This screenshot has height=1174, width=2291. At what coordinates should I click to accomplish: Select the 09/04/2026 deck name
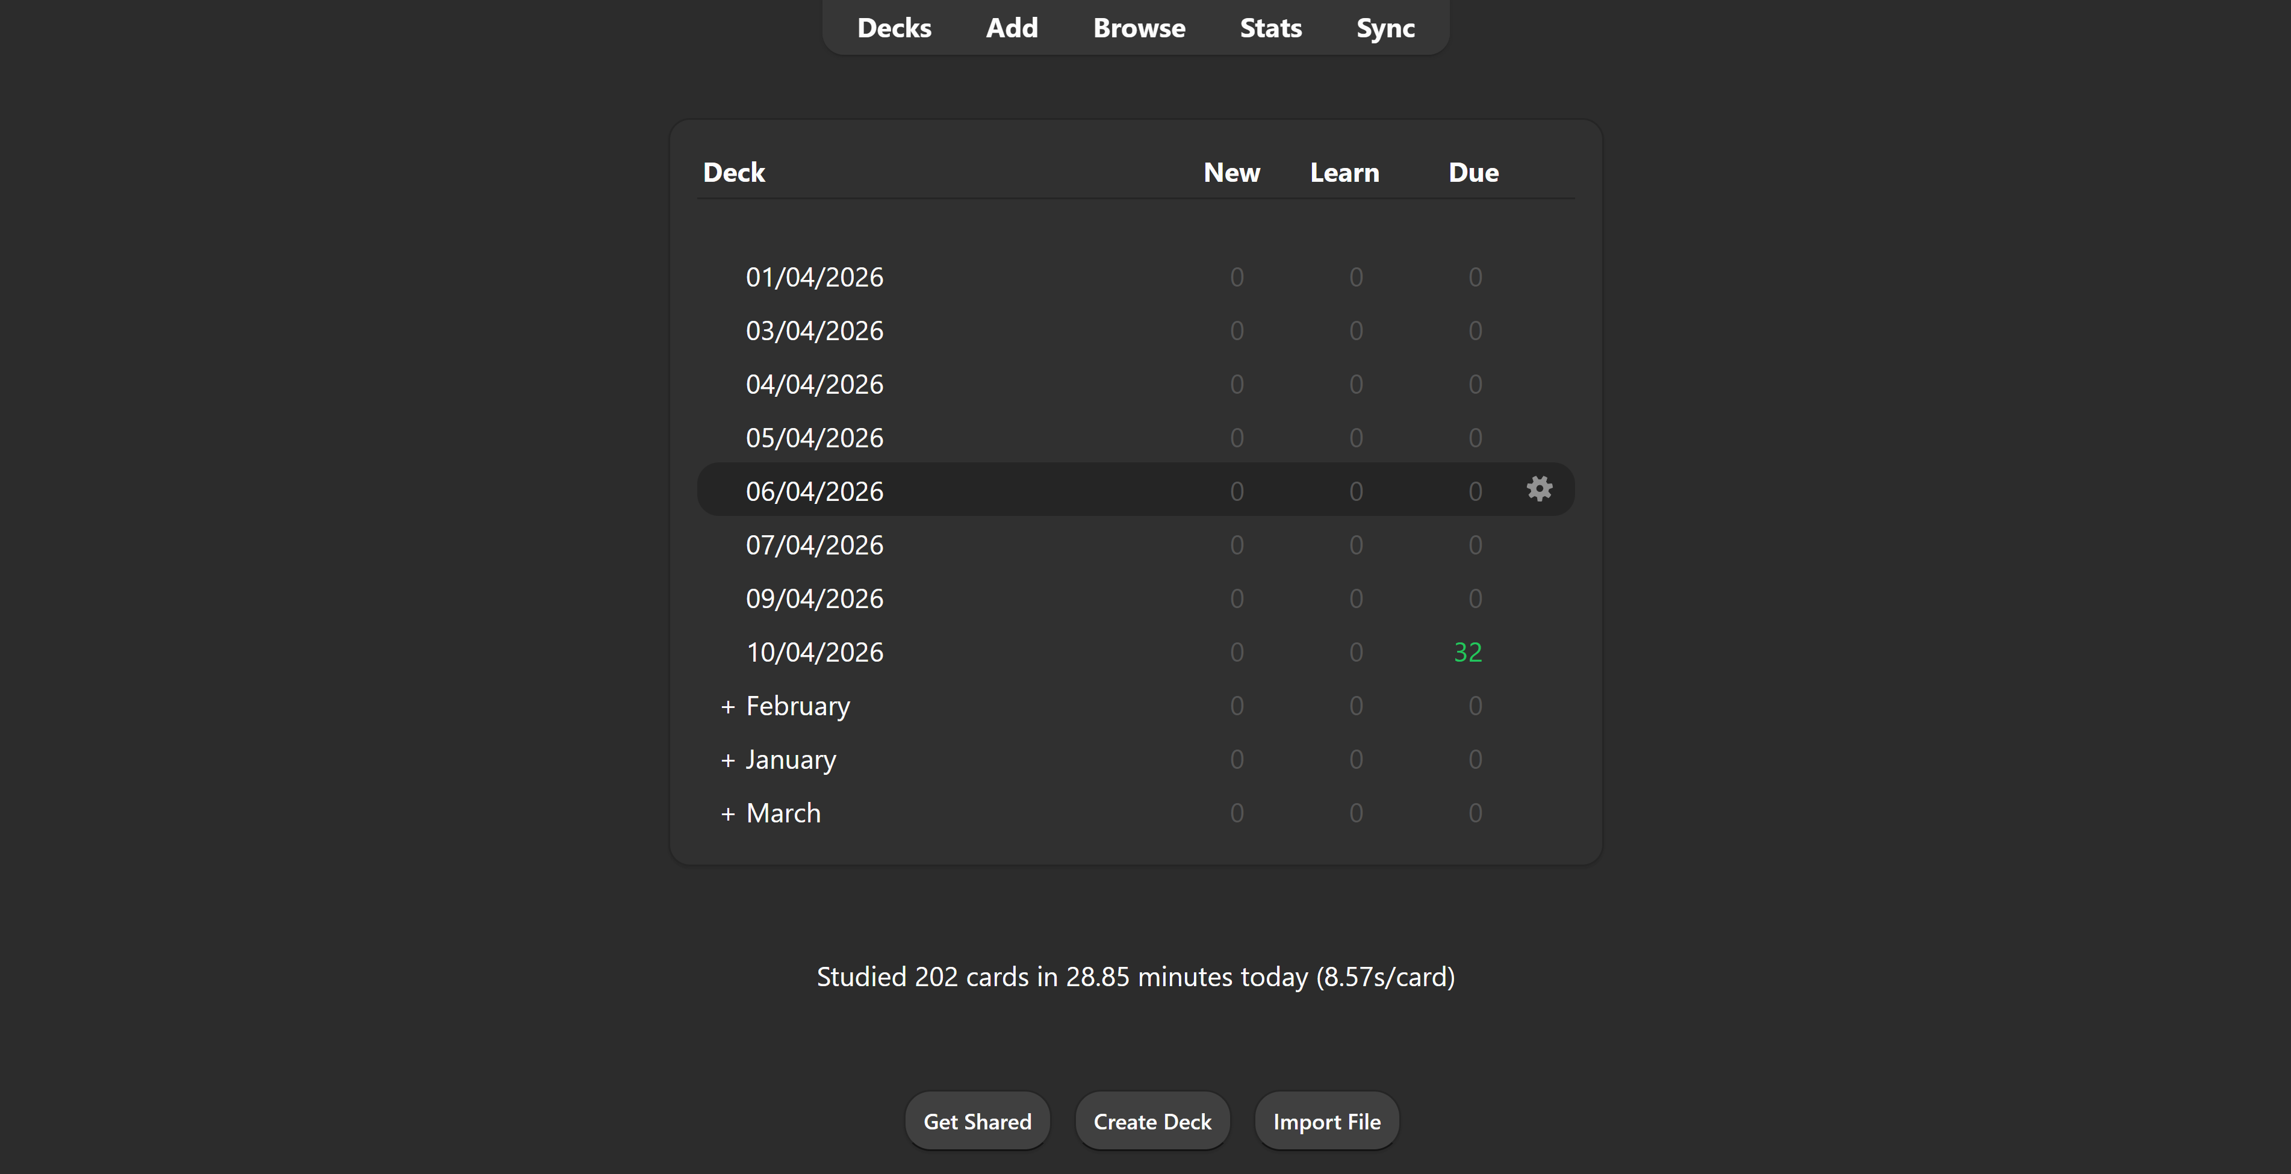click(814, 598)
